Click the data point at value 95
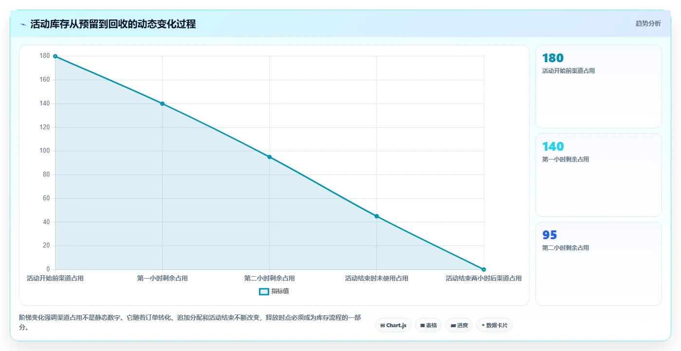681x351 pixels. tap(269, 157)
